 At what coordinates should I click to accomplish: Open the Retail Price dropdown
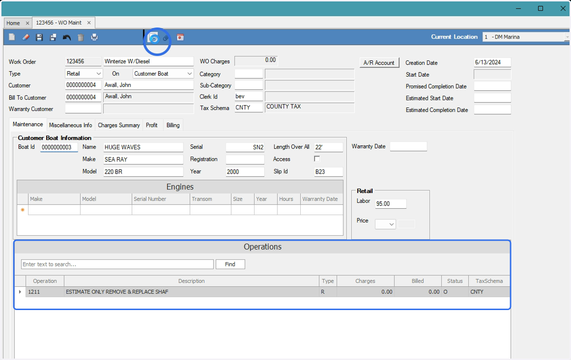coord(392,224)
